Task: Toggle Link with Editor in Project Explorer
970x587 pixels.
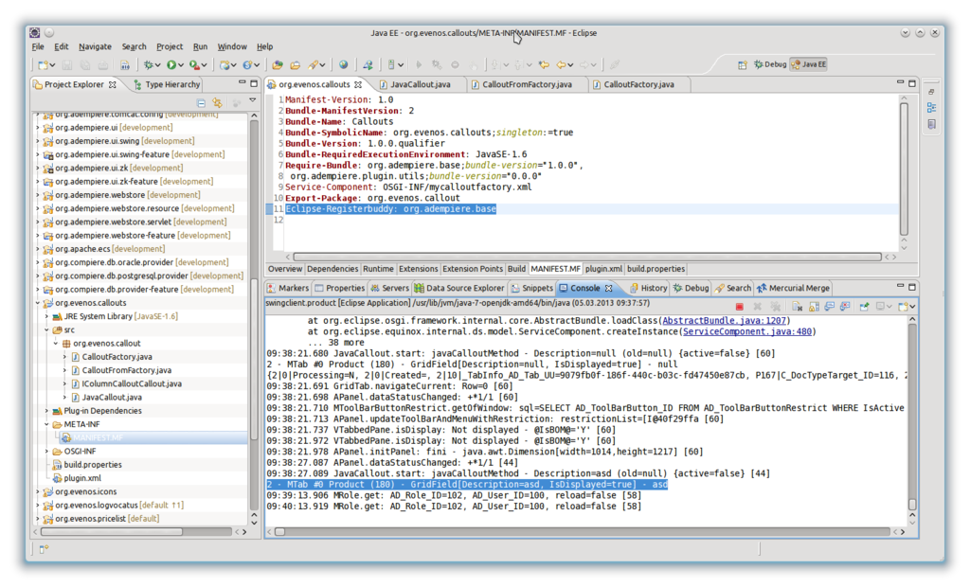Action: 217,102
